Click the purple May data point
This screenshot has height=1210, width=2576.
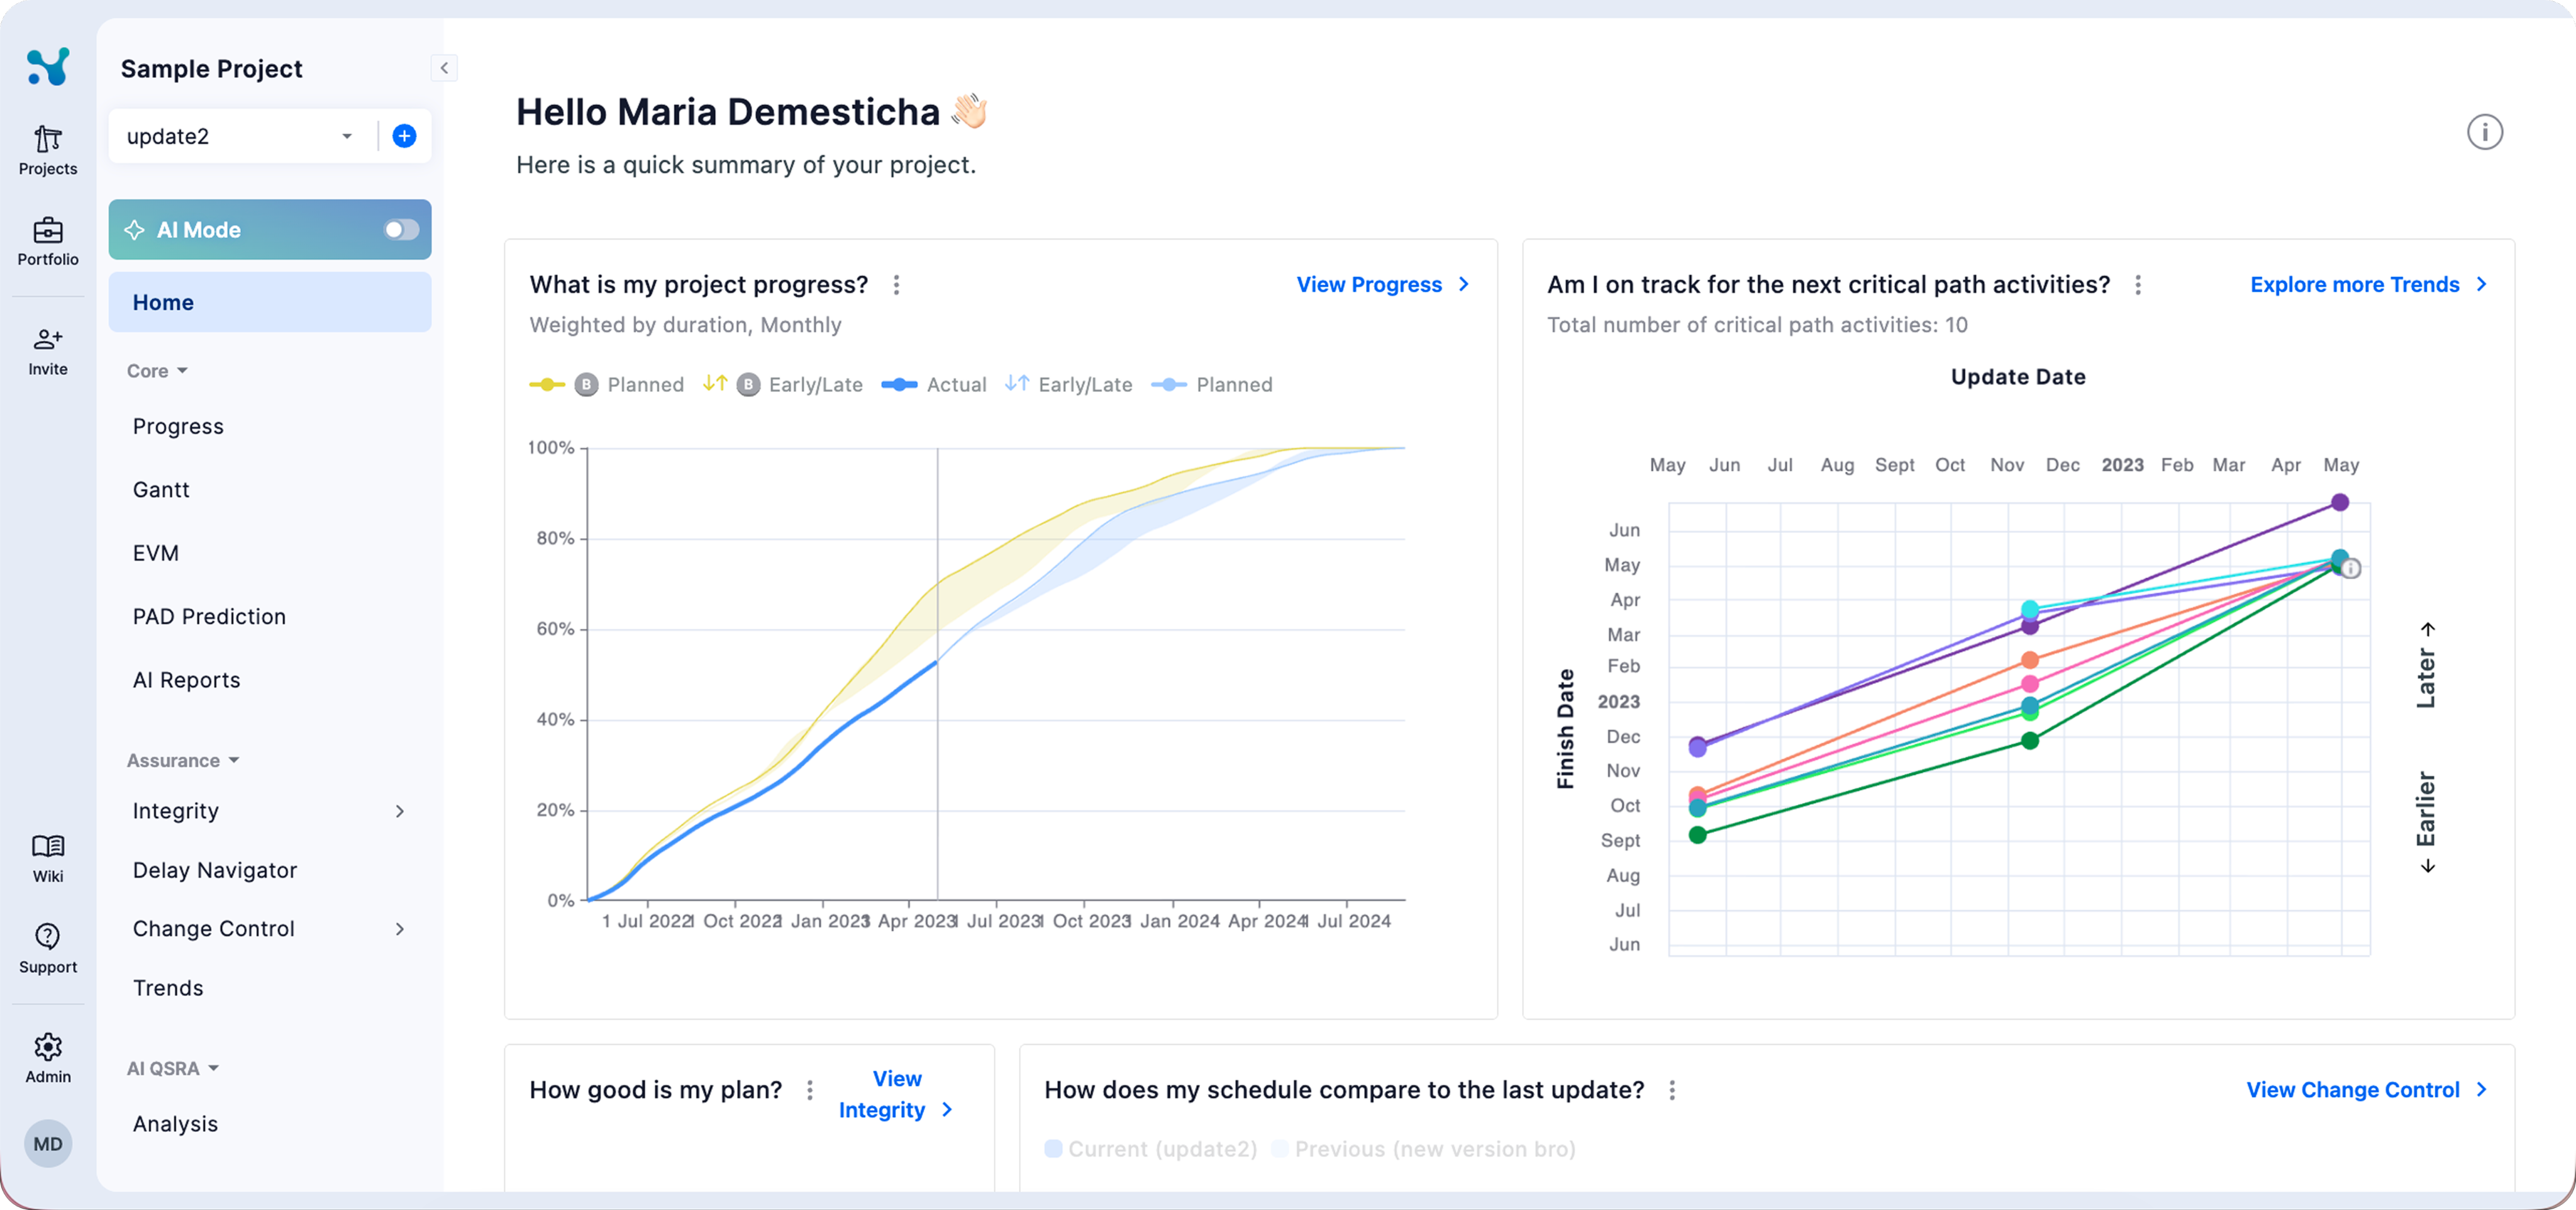pyautogui.click(x=2340, y=502)
